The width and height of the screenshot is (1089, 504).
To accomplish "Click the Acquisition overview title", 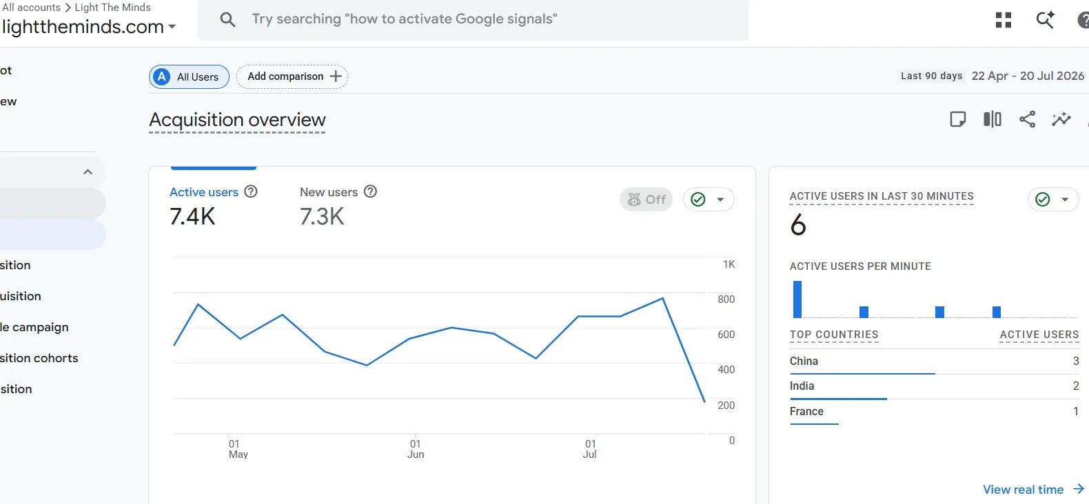I will [x=237, y=120].
